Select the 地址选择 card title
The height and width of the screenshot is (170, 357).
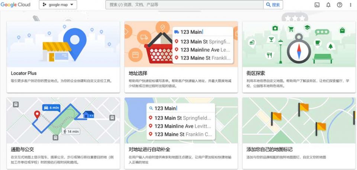click(138, 73)
